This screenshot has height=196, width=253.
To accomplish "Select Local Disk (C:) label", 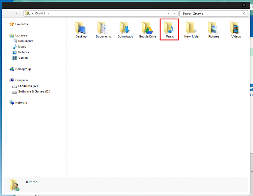I will point(28,86).
